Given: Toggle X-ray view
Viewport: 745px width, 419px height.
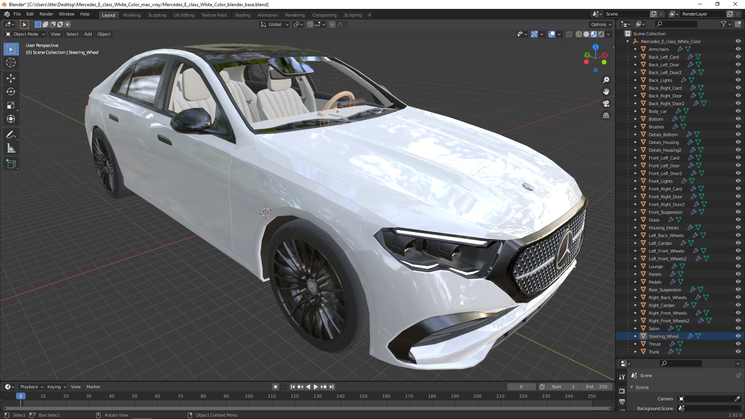Looking at the screenshot, I should click(569, 34).
